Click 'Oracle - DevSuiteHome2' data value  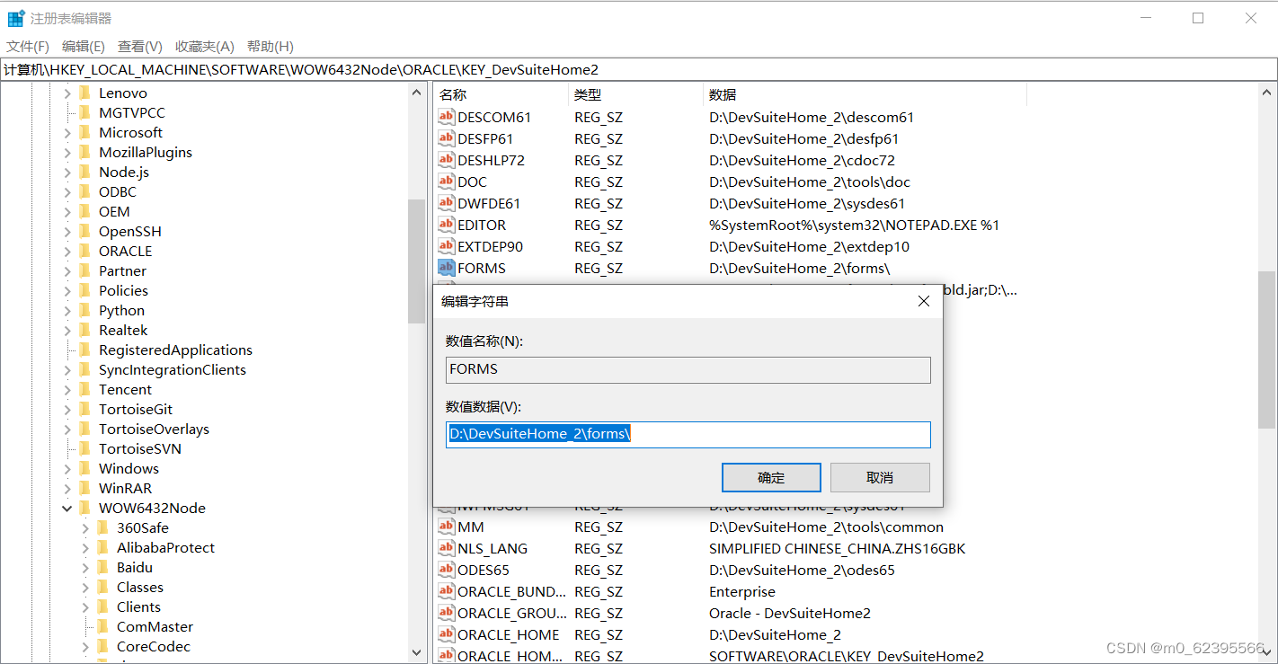[789, 613]
